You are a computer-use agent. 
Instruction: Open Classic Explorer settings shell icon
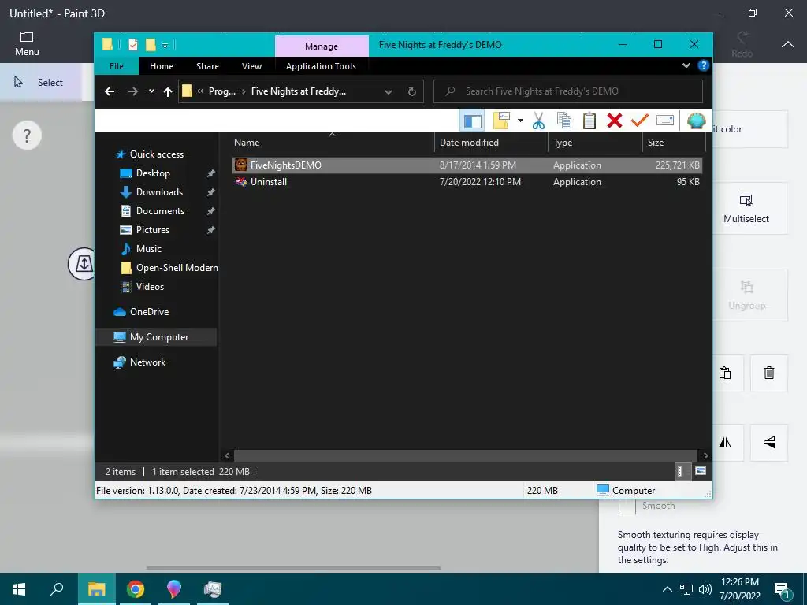tap(696, 121)
